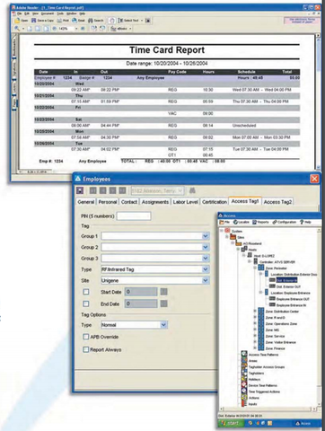Click the Holidays icon in the Access tree

tap(244, 379)
